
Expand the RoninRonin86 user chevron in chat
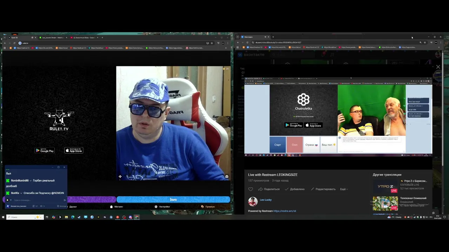point(31,181)
